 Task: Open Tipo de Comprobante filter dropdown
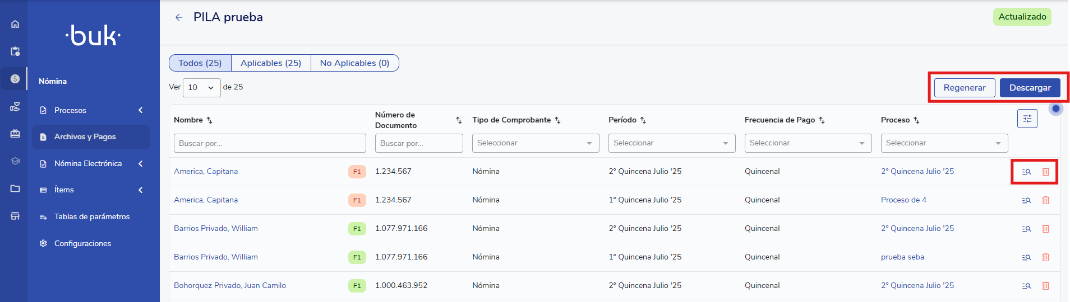coord(535,143)
